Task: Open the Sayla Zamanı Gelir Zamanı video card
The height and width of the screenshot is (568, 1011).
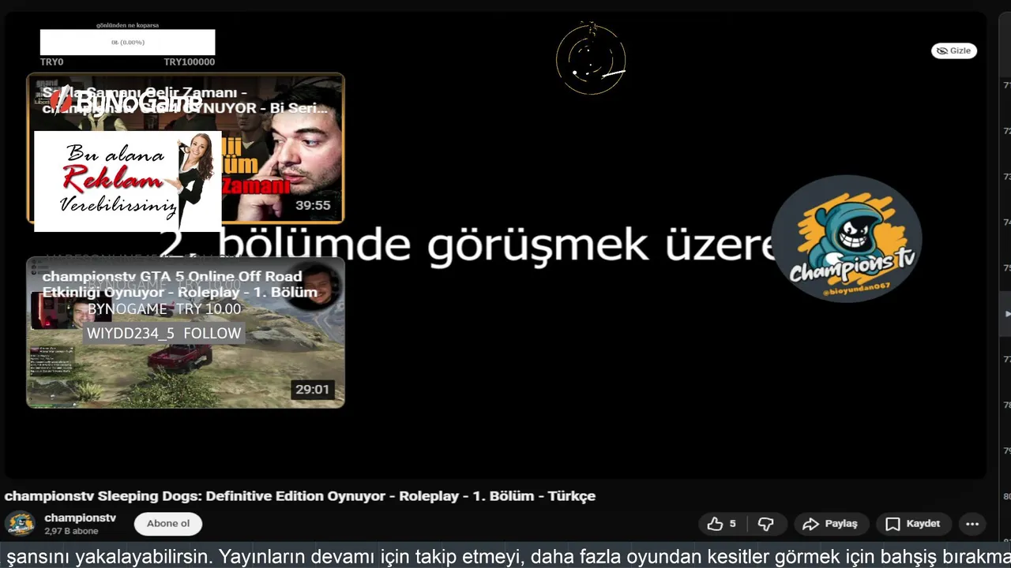Action: (x=186, y=148)
